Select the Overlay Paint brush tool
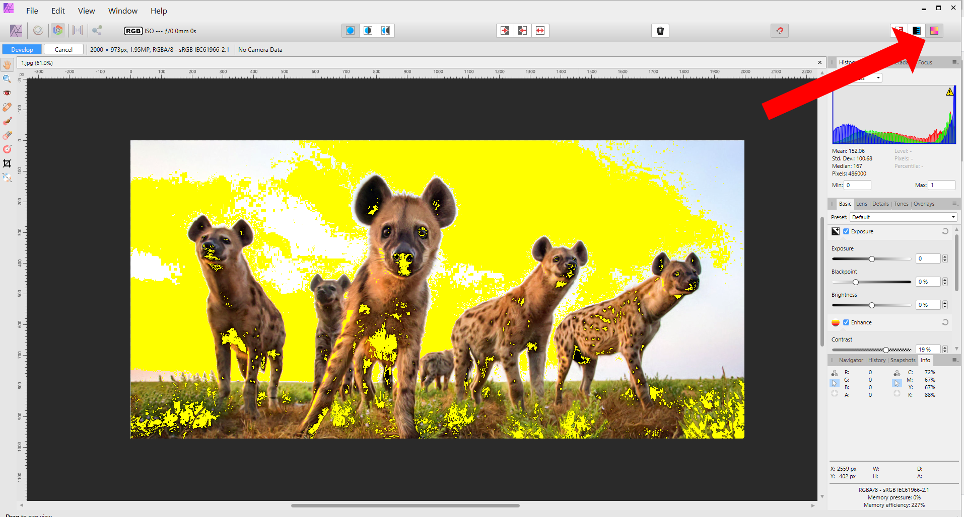 (7, 121)
